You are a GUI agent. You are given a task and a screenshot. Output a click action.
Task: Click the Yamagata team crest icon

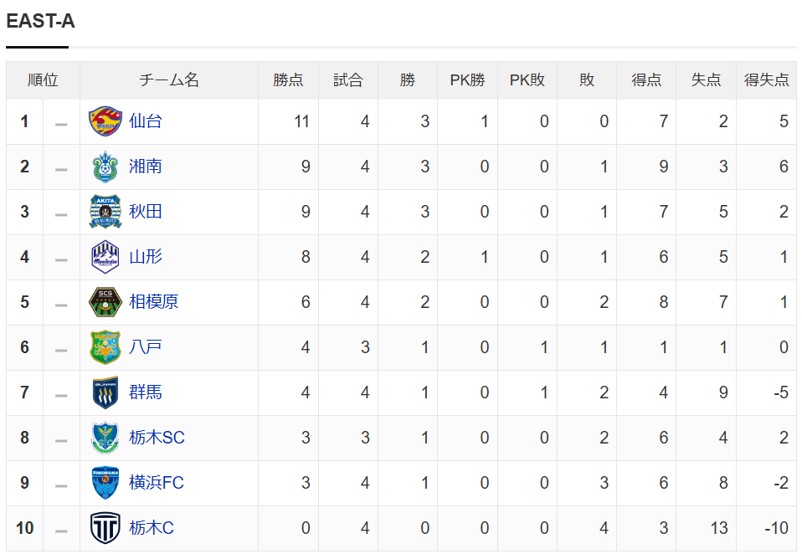(105, 257)
